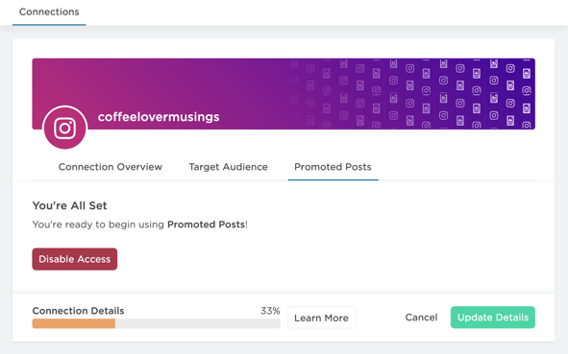Click the document glyph at banner's bottom-right edge
This screenshot has width=568, height=354.
coord(510,120)
